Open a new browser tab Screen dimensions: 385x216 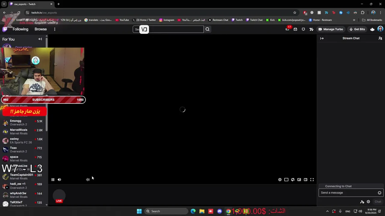[58, 4]
